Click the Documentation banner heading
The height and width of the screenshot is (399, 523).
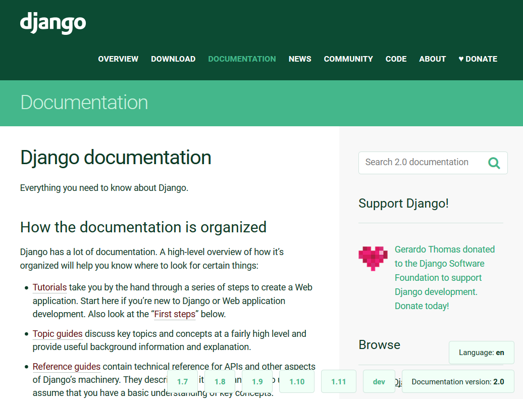(x=84, y=103)
